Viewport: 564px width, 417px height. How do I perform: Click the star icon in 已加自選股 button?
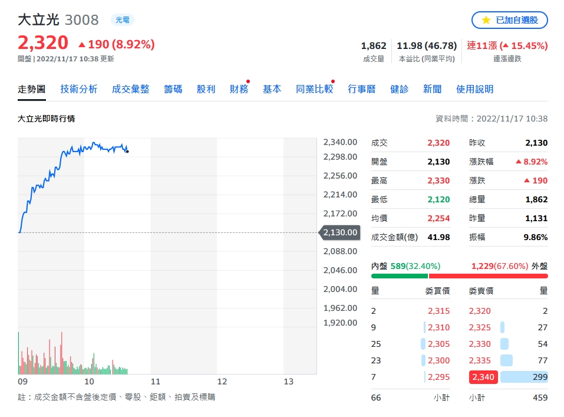(x=486, y=20)
